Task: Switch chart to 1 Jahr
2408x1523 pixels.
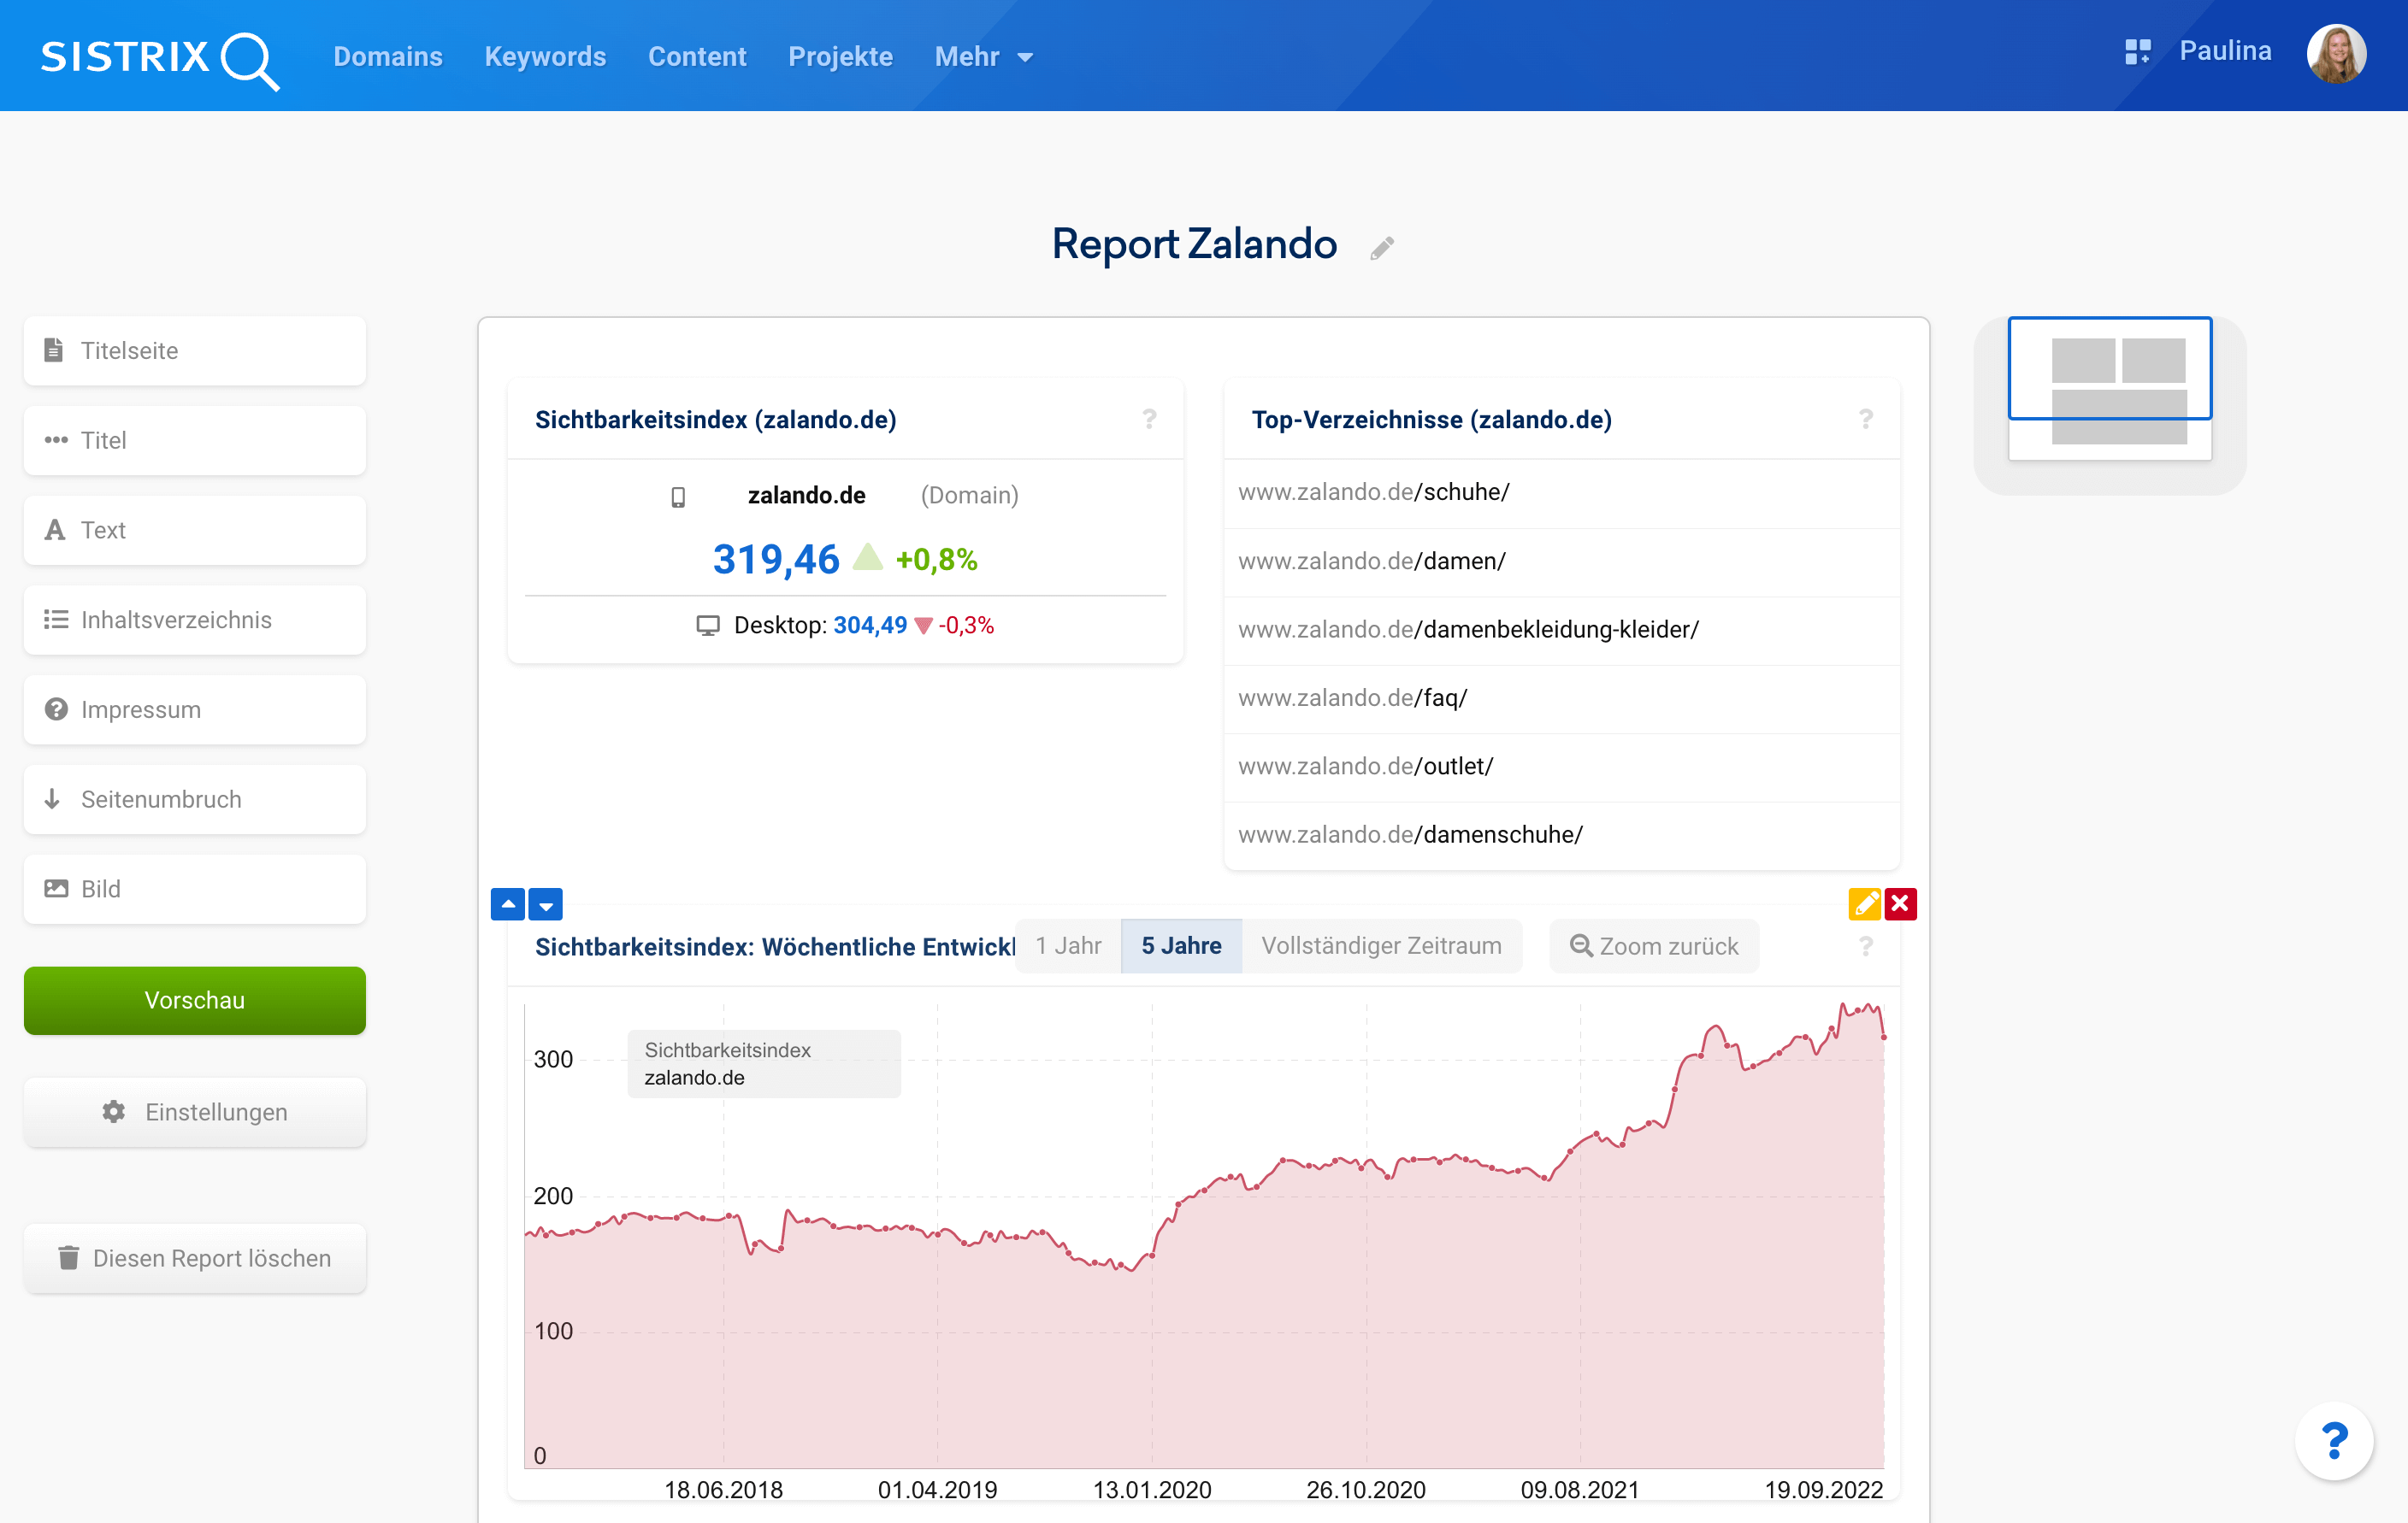Action: [1068, 946]
